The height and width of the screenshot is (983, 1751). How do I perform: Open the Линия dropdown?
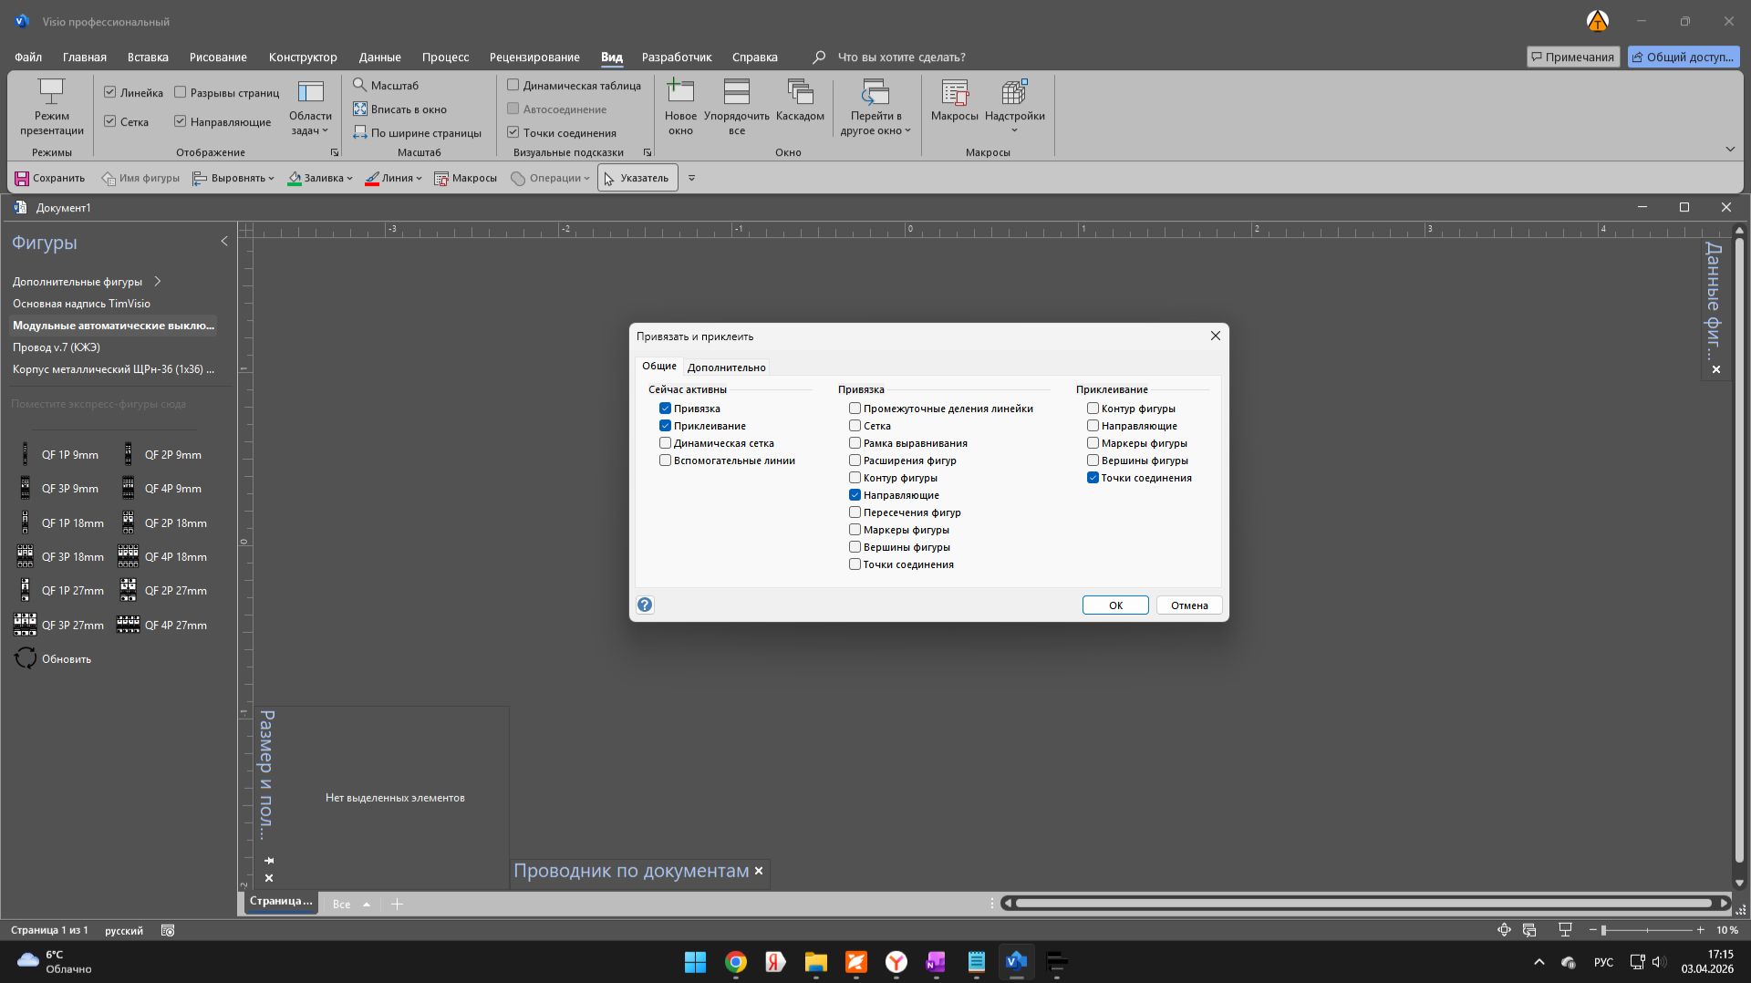(x=392, y=178)
